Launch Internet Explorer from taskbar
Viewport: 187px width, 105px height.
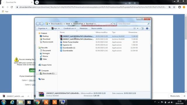[12, 102]
